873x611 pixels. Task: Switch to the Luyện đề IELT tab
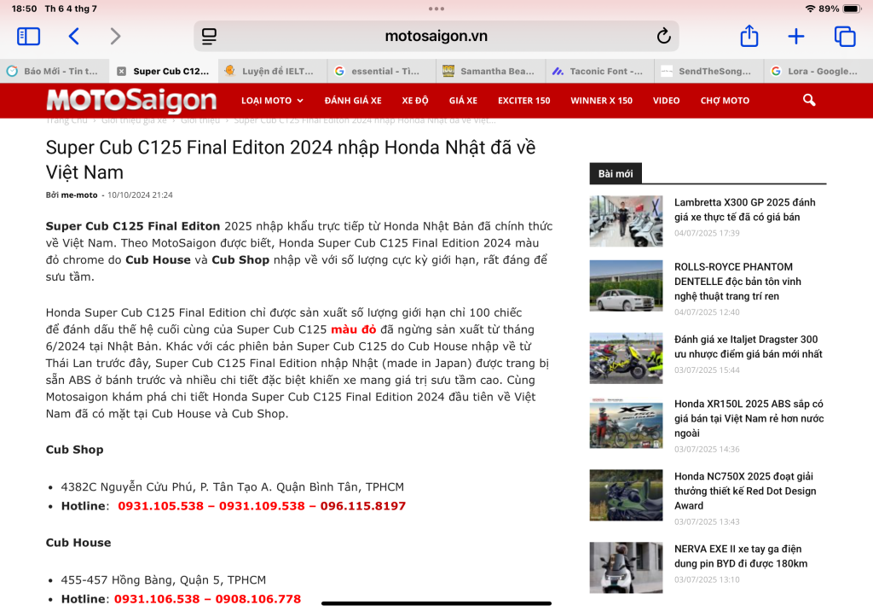(273, 72)
